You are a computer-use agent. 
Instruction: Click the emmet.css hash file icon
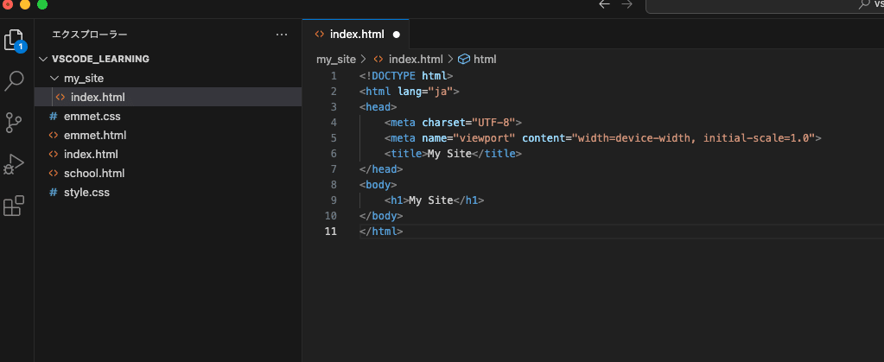(54, 117)
